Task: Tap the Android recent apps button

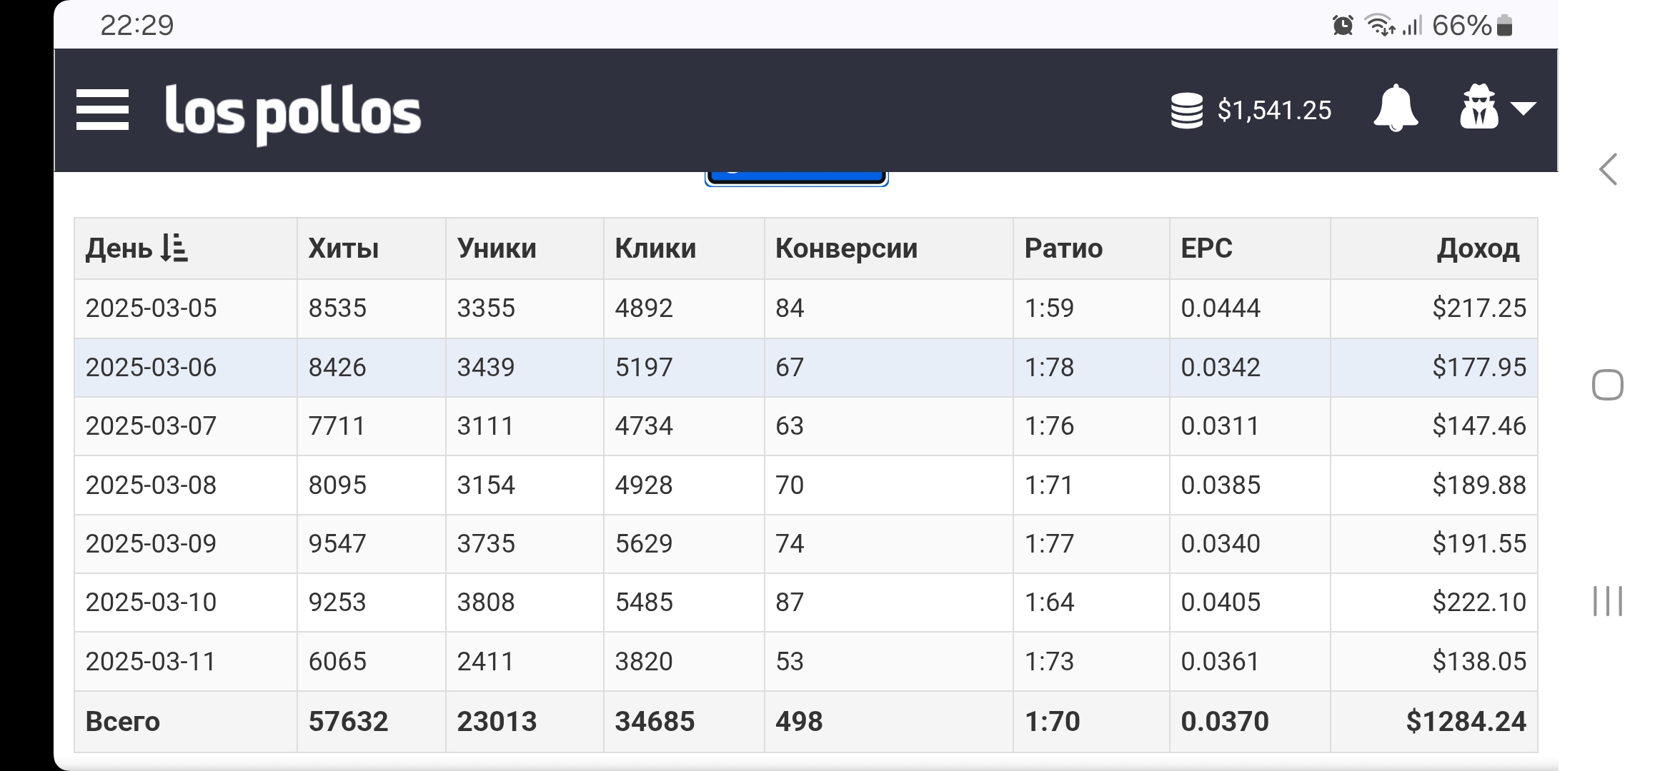Action: pos(1608,601)
